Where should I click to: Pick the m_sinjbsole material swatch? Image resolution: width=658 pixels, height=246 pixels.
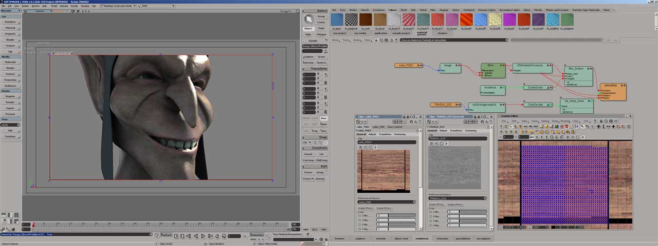[351, 19]
